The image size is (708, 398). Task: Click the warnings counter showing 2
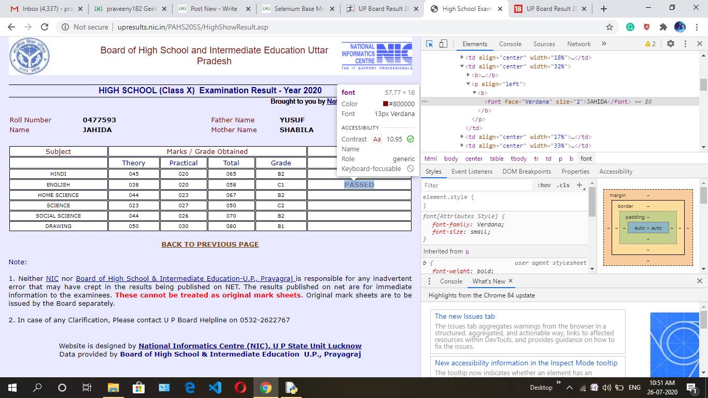650,44
